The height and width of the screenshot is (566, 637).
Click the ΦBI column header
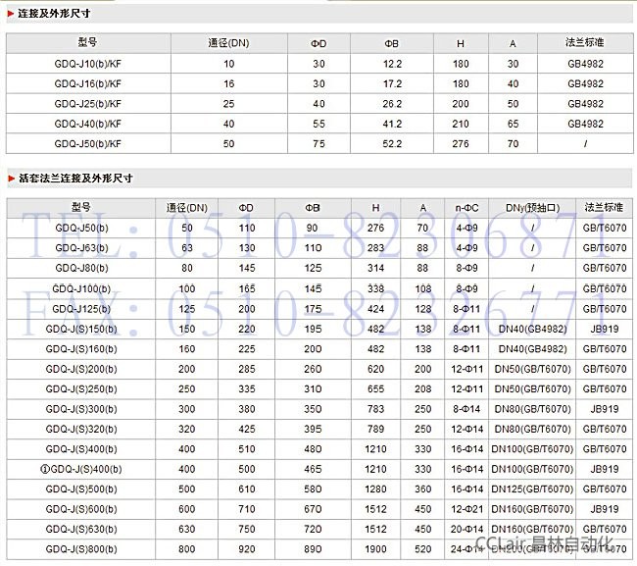pos(313,208)
